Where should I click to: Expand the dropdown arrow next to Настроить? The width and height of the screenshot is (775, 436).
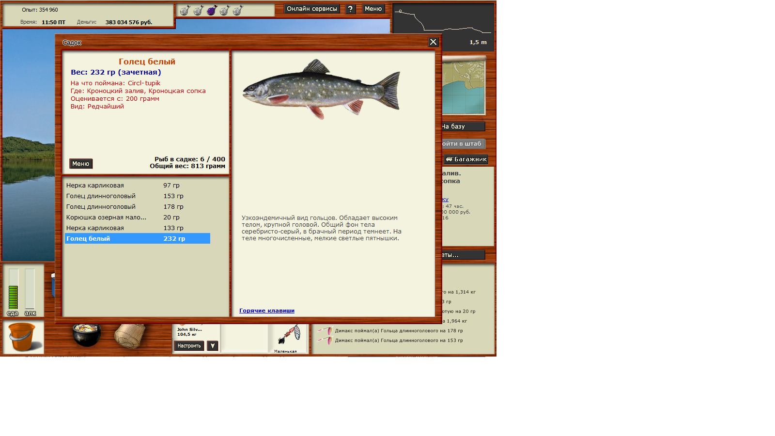[213, 346]
